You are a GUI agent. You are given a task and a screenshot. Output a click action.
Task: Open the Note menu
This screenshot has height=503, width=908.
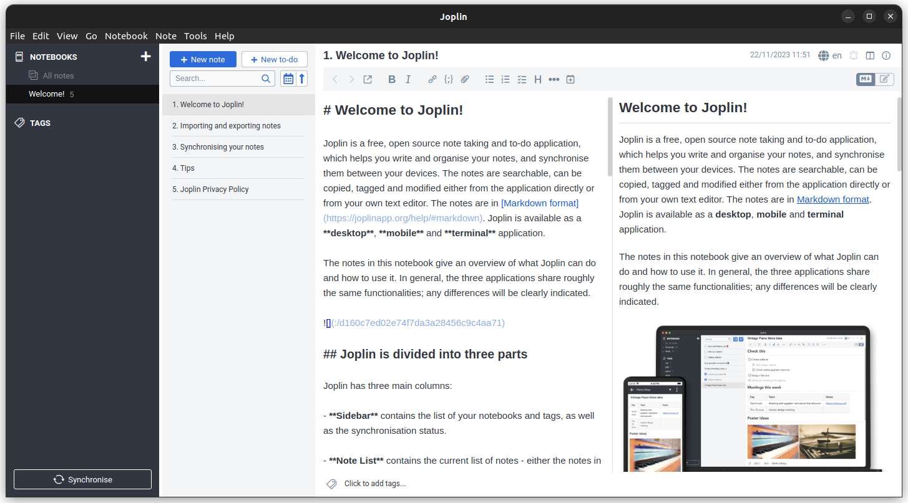[x=166, y=36]
